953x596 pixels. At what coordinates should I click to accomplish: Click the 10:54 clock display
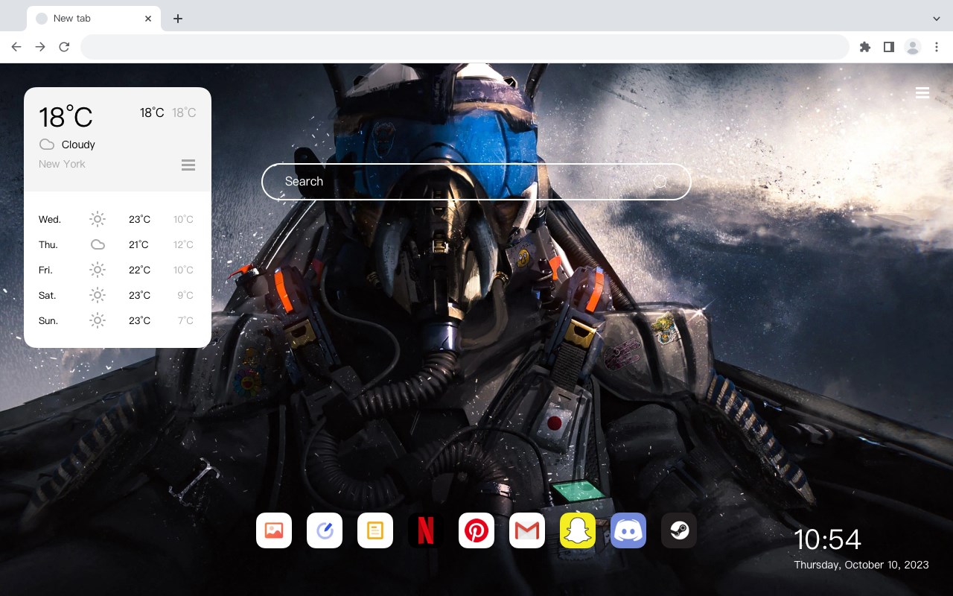827,539
